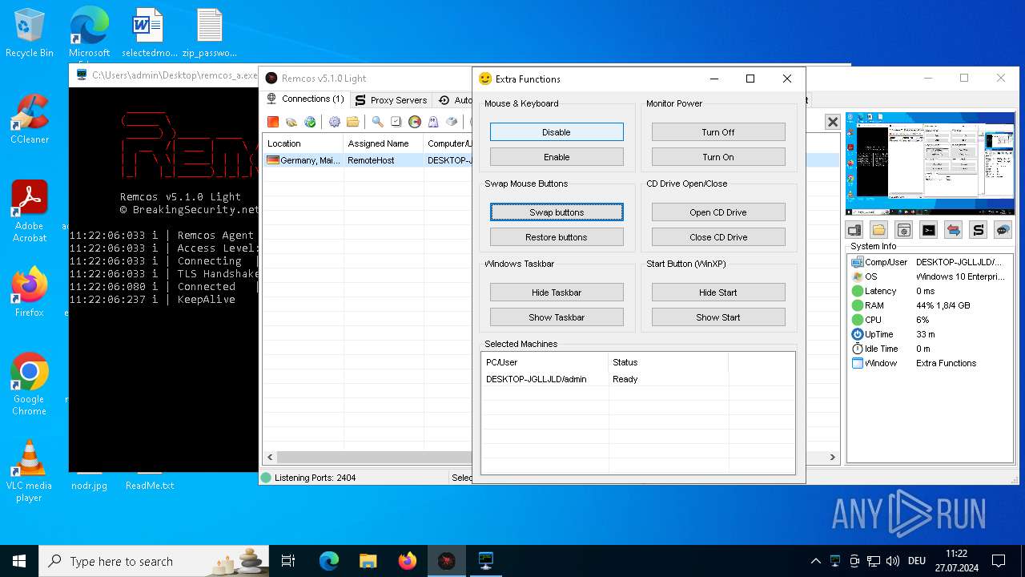1025x577 pixels.
Task: Open file manager folder icon under preview
Action: click(879, 230)
